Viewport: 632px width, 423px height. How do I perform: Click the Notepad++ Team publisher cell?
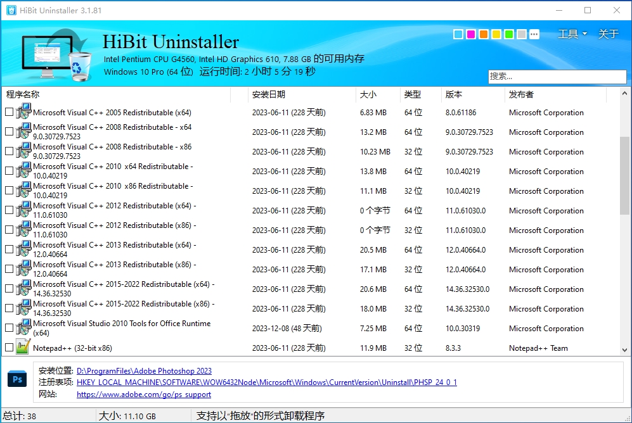538,348
